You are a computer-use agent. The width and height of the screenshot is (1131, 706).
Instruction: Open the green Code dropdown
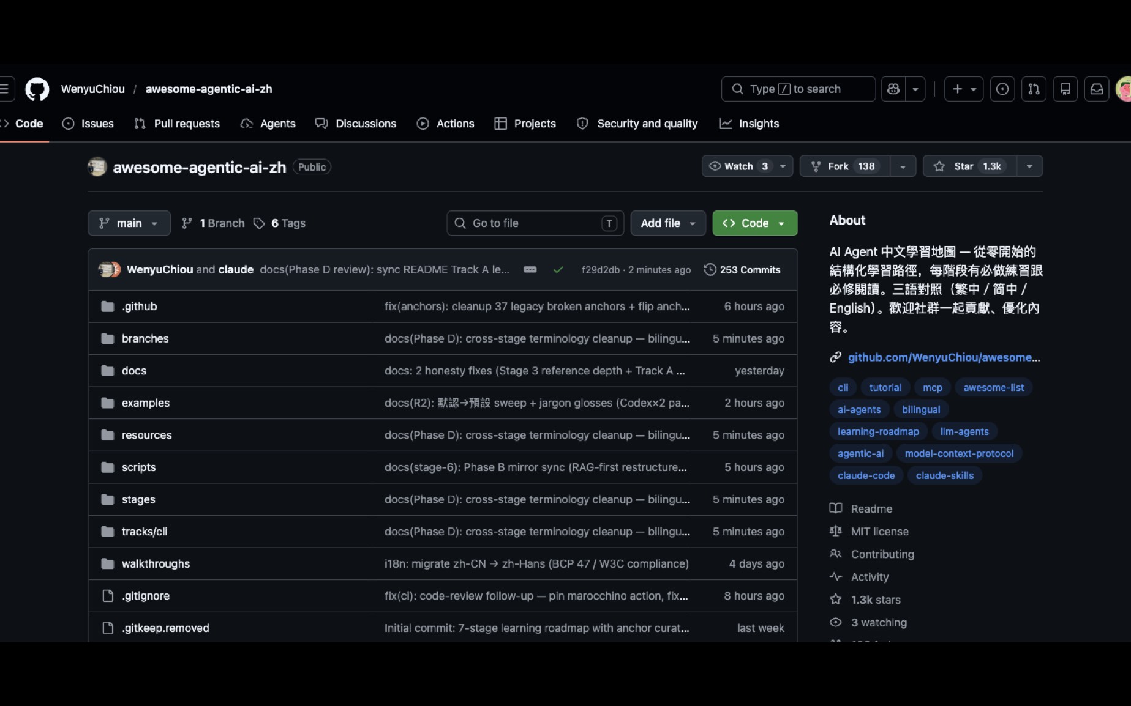click(x=755, y=223)
